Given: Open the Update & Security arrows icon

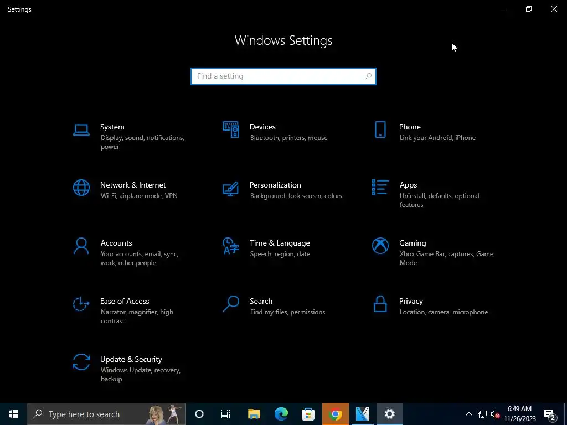Looking at the screenshot, I should point(81,362).
